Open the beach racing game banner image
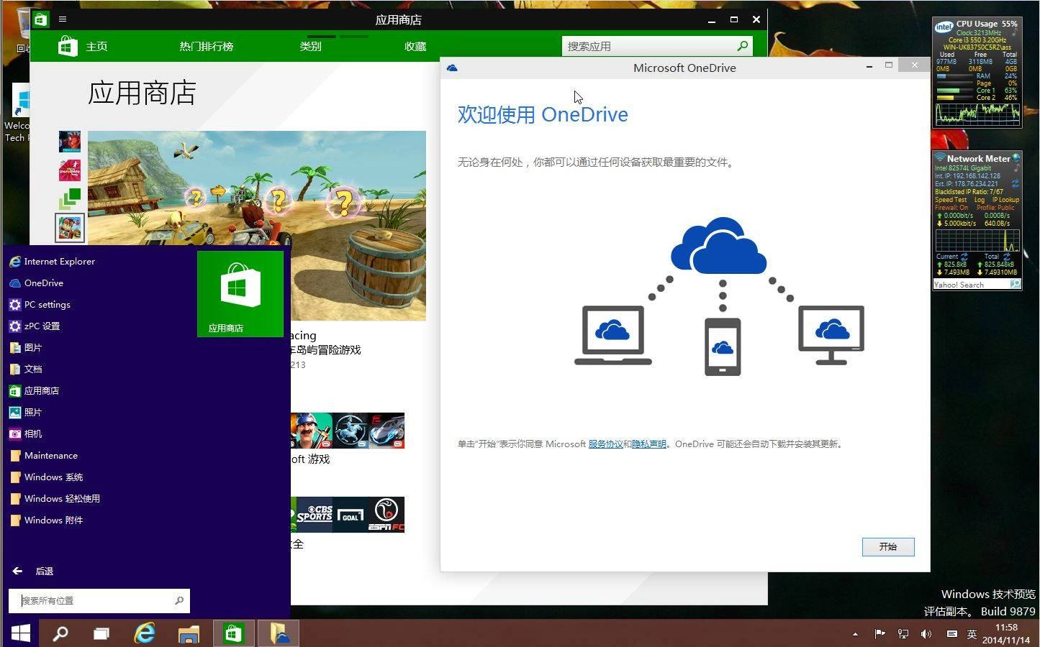The height and width of the screenshot is (647, 1040). [257, 226]
